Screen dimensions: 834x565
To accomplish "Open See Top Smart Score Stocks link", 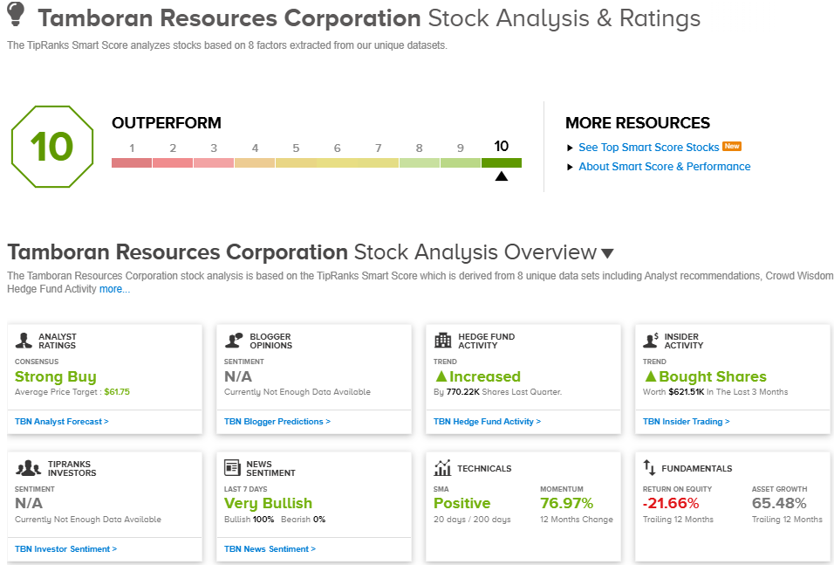I will coord(648,148).
